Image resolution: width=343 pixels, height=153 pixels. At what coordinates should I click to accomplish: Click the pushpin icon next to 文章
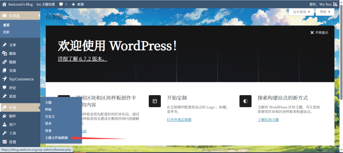(x=4, y=45)
